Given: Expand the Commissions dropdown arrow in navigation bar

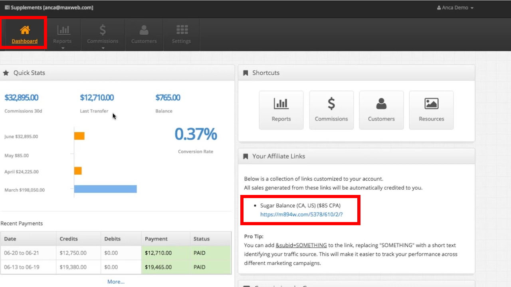Looking at the screenshot, I should tap(103, 48).
